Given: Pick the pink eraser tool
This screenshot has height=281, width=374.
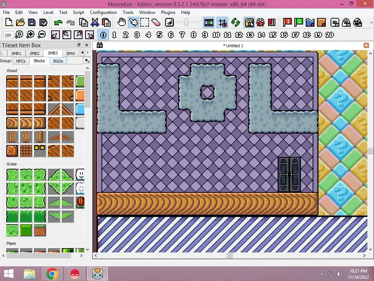Looking at the screenshot, I should (156, 22).
